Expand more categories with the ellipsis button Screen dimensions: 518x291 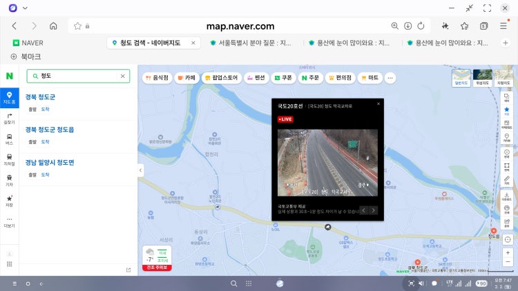390,79
